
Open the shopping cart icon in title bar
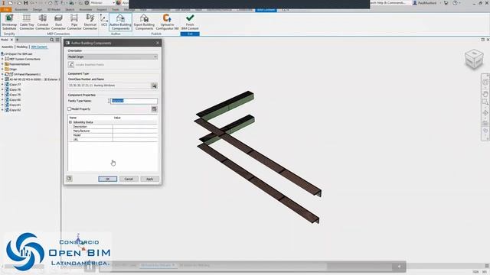click(446, 3)
